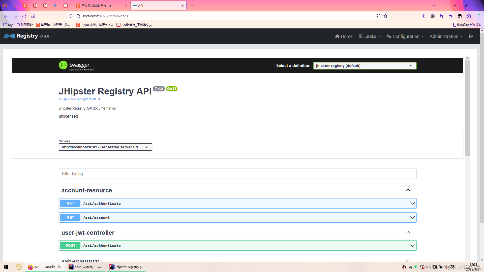The width and height of the screenshot is (484, 272).
Task: Open the Configuration dropdown menu
Action: [405, 36]
